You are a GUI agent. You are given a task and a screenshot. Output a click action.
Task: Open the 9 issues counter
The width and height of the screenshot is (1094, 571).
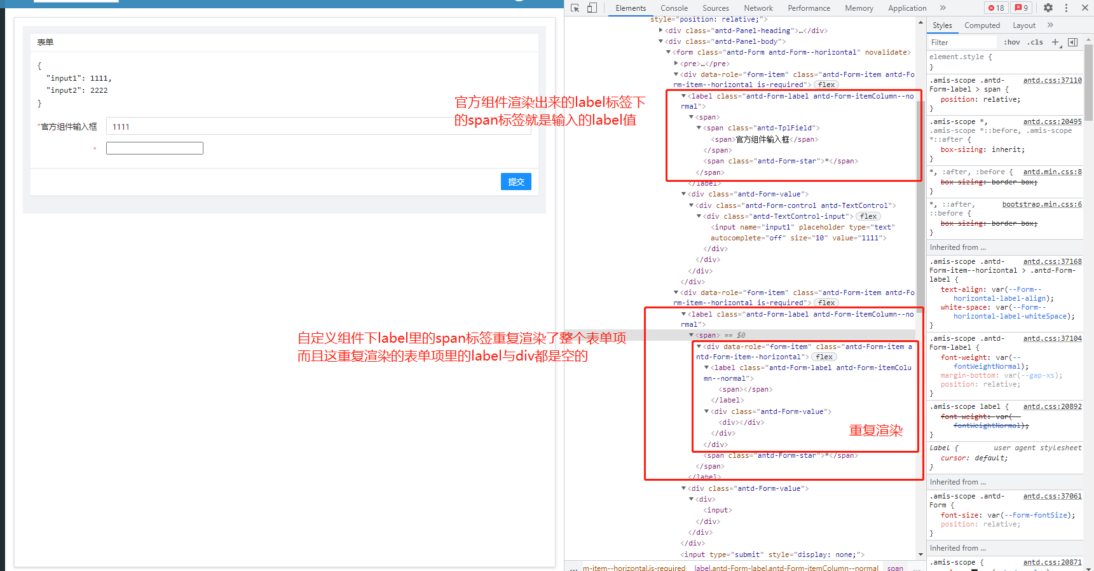tap(1021, 8)
